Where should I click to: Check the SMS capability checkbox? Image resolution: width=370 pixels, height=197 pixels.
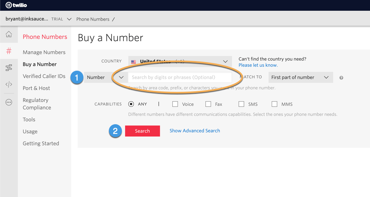point(241,104)
